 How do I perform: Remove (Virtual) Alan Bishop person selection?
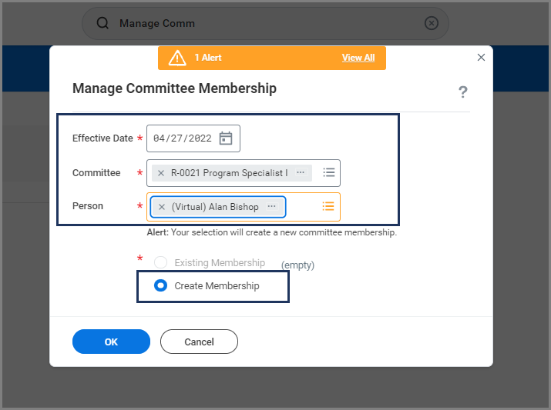(x=162, y=207)
